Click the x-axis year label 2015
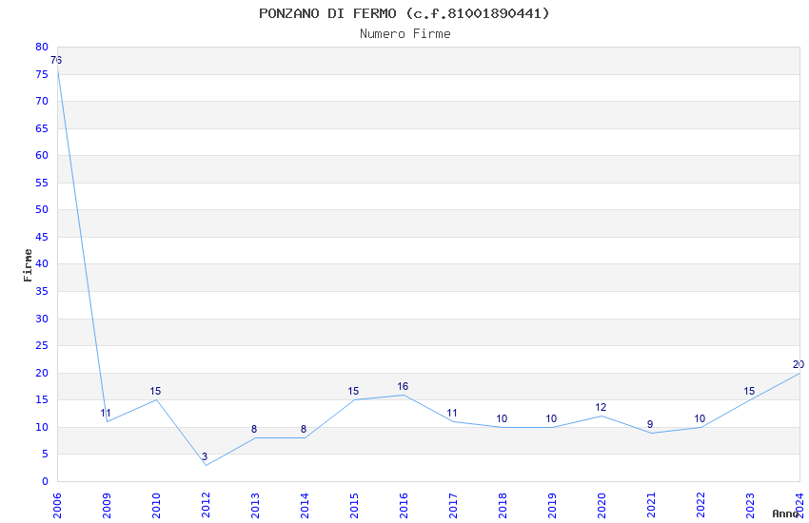This screenshot has height=523, width=809. click(x=354, y=506)
